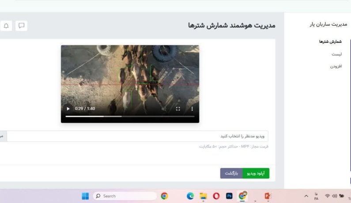
Task: Switch FA keyboard language indicator
Action: pos(316,196)
